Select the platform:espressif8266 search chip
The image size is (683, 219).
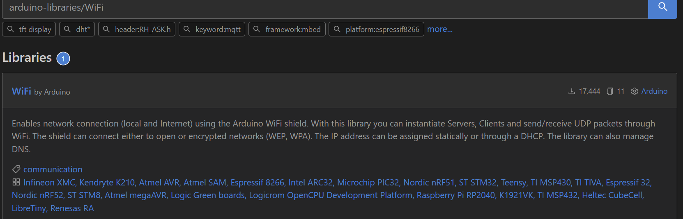[x=377, y=29]
